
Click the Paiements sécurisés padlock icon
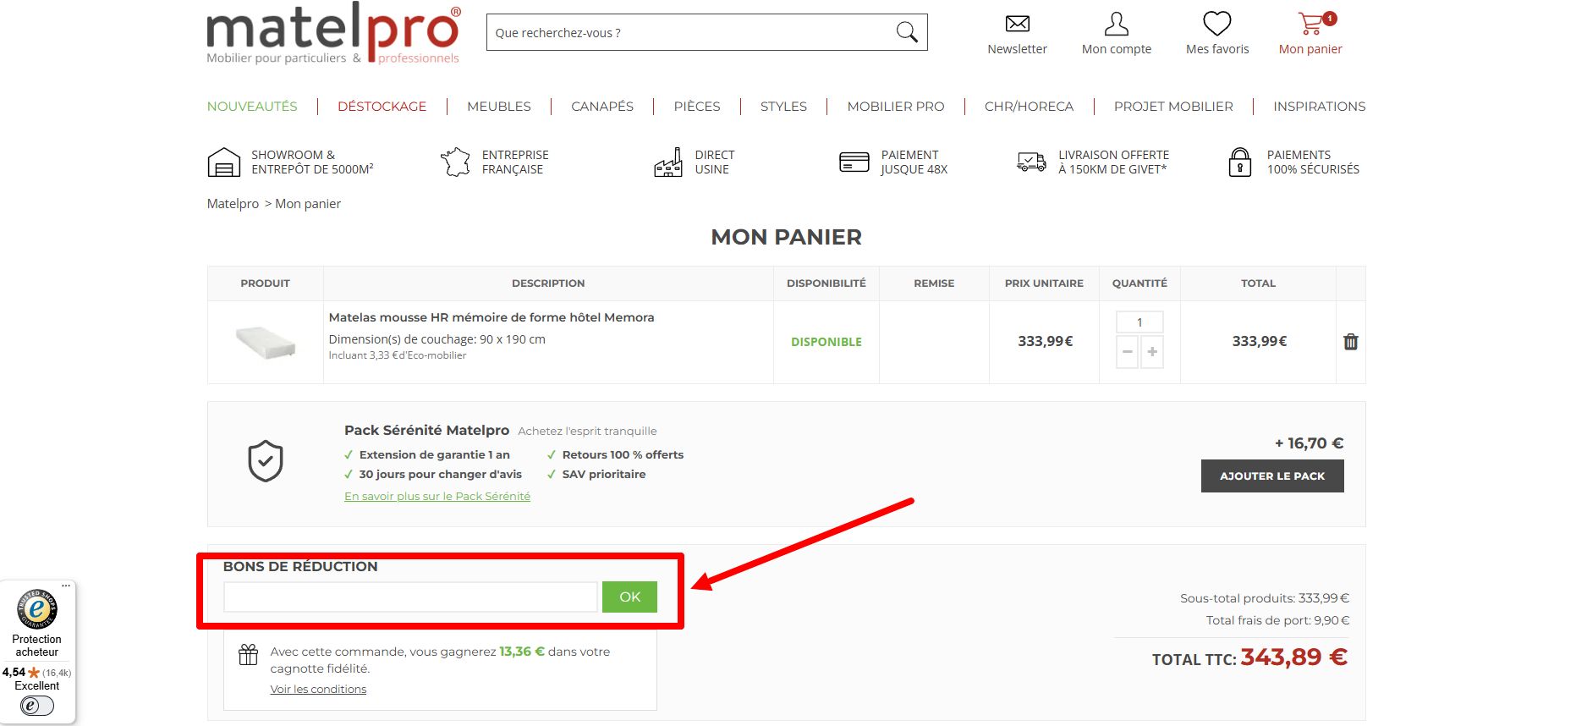1240,162
